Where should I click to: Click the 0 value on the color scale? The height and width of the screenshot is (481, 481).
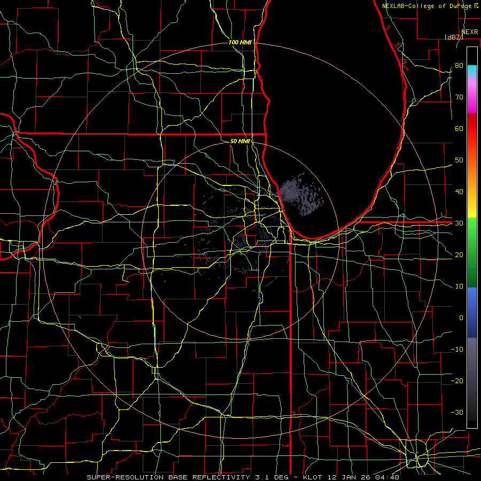point(461,318)
